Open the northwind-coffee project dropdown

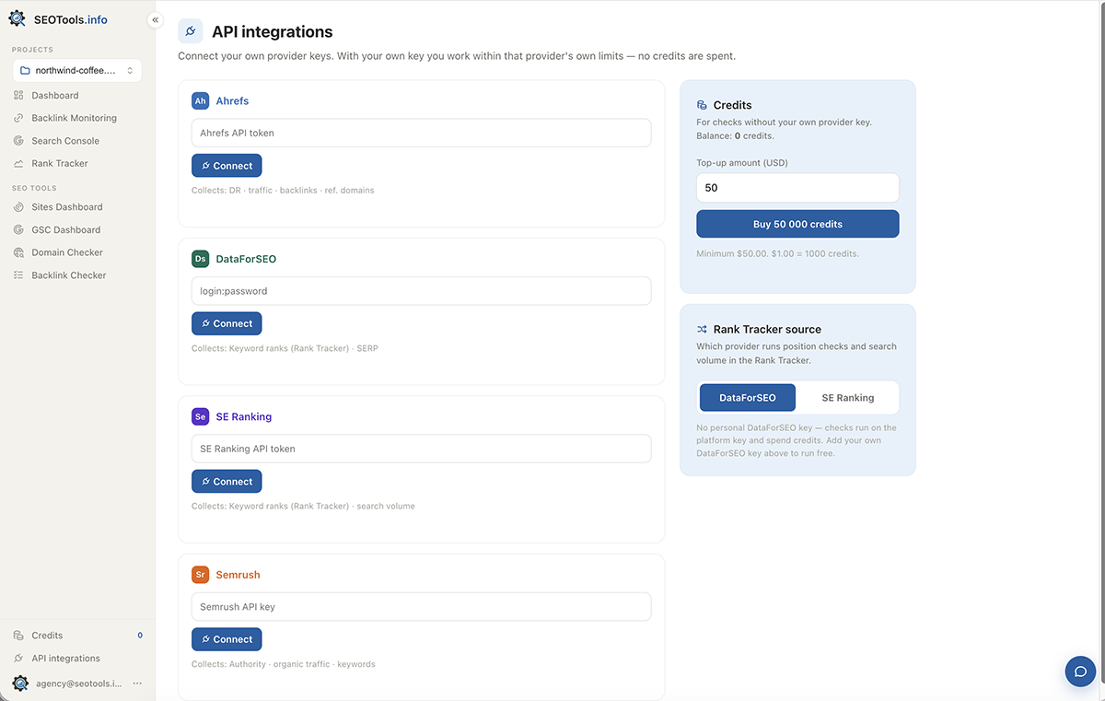(77, 70)
